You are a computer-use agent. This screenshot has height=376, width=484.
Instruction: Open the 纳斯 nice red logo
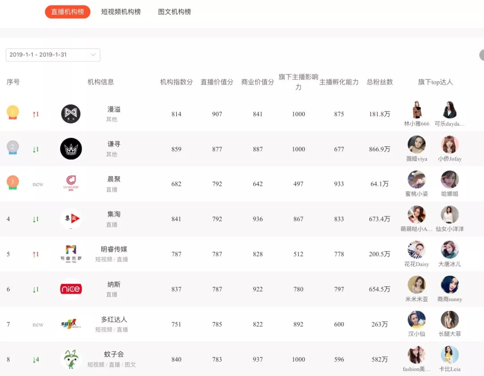(71, 289)
